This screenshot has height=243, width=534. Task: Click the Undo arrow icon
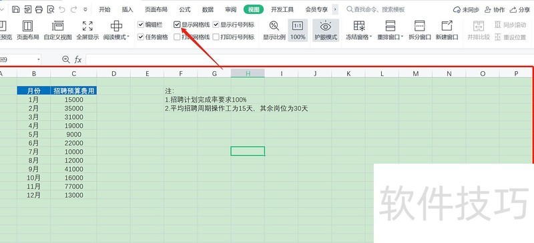click(x=63, y=9)
